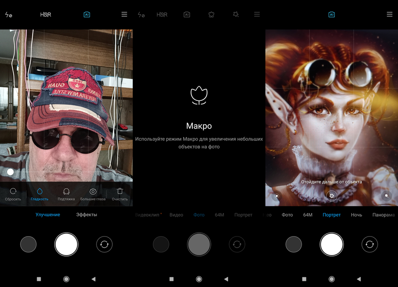The height and width of the screenshot is (287, 398).
Task: Tap recent apps square in right screen
Action: 304,279
